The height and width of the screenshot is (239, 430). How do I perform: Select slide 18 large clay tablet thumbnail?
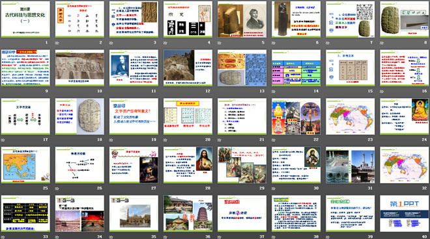(79, 116)
